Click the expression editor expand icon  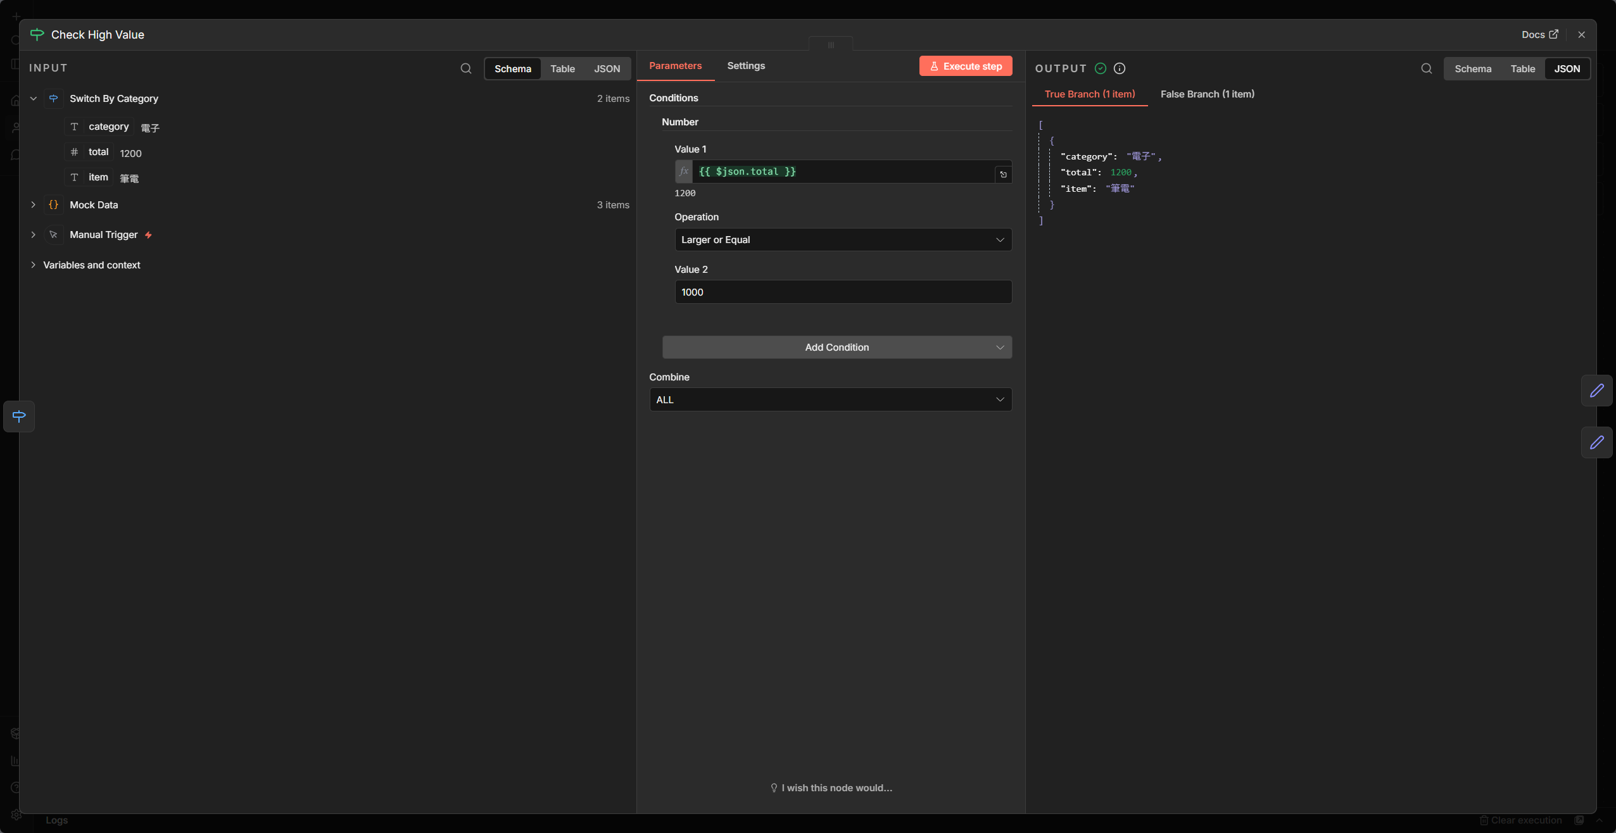click(x=1003, y=174)
